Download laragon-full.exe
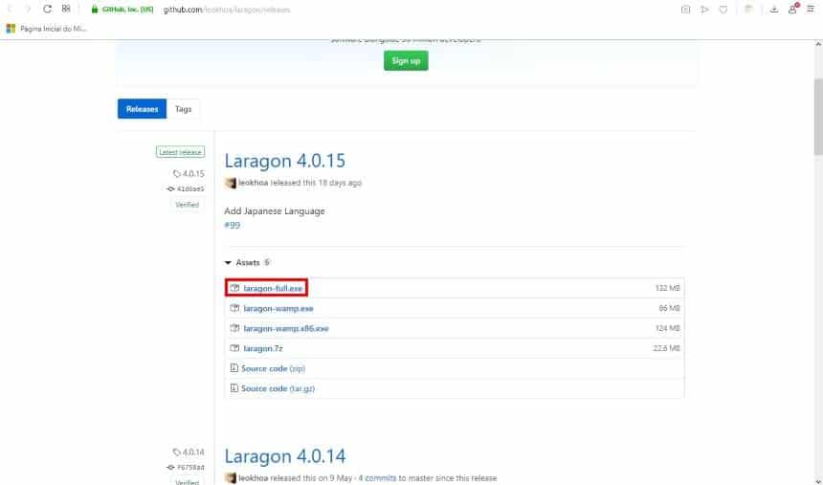This screenshot has width=823, height=485. tap(273, 288)
